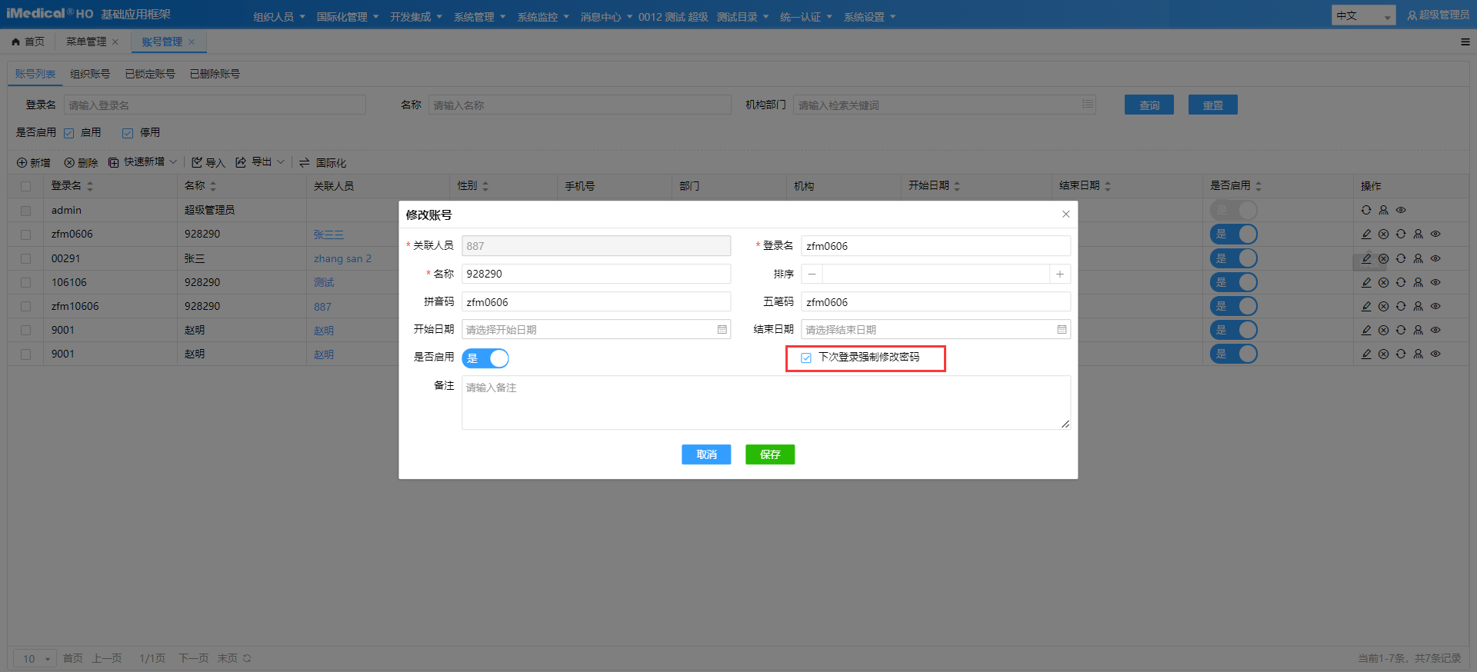Click reset refresh icon in zfm0606 row

(1401, 234)
